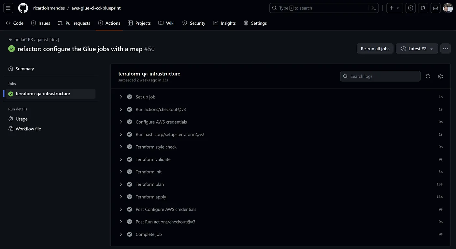
Task: Expand the Terraform style check step
Action: (x=121, y=147)
